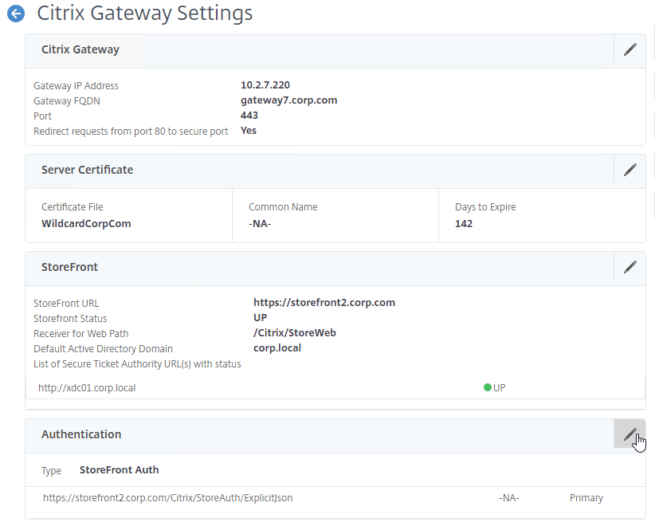The image size is (655, 522).
Task: Click the Primary authentication label
Action: pyautogui.click(x=586, y=498)
